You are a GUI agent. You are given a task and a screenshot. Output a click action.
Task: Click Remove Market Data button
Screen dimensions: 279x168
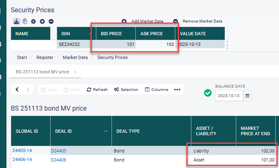pyautogui.click(x=198, y=21)
